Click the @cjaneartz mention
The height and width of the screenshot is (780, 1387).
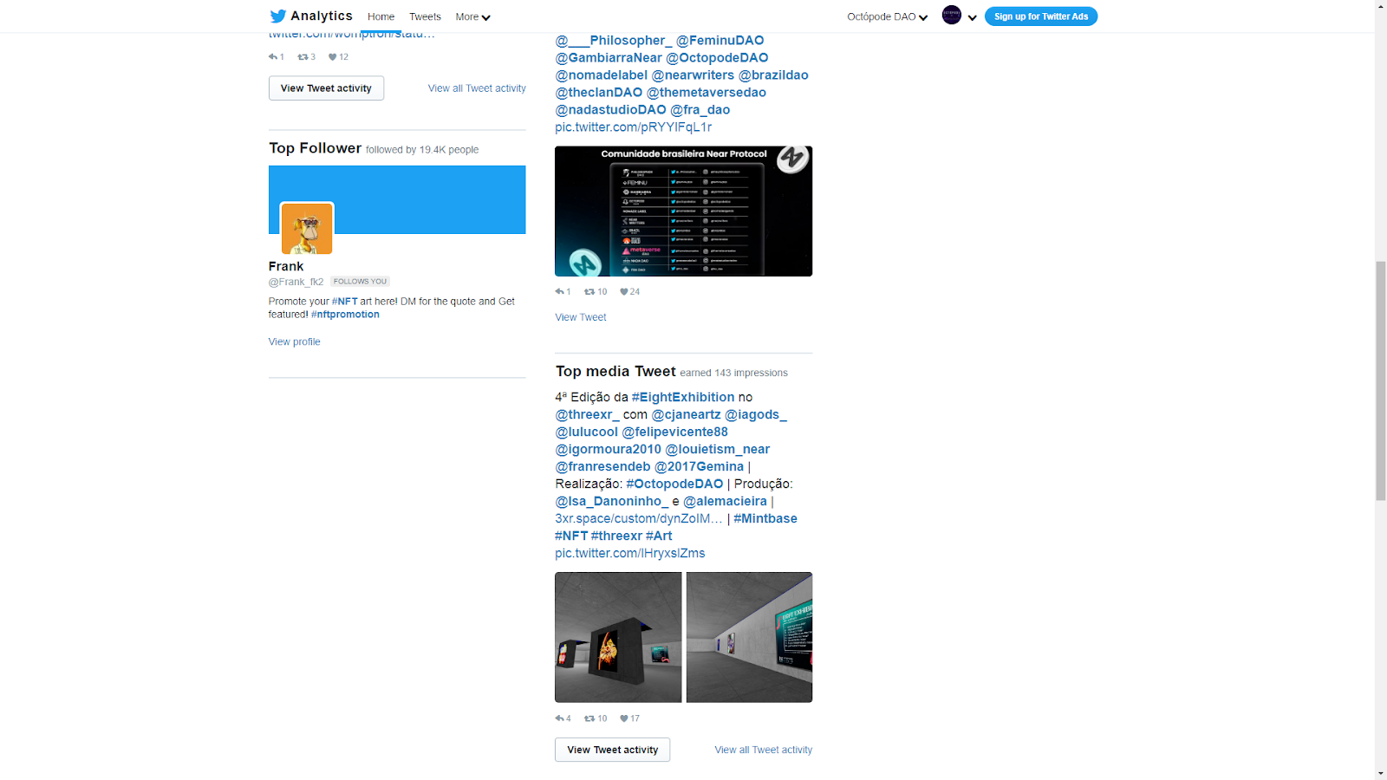(686, 414)
